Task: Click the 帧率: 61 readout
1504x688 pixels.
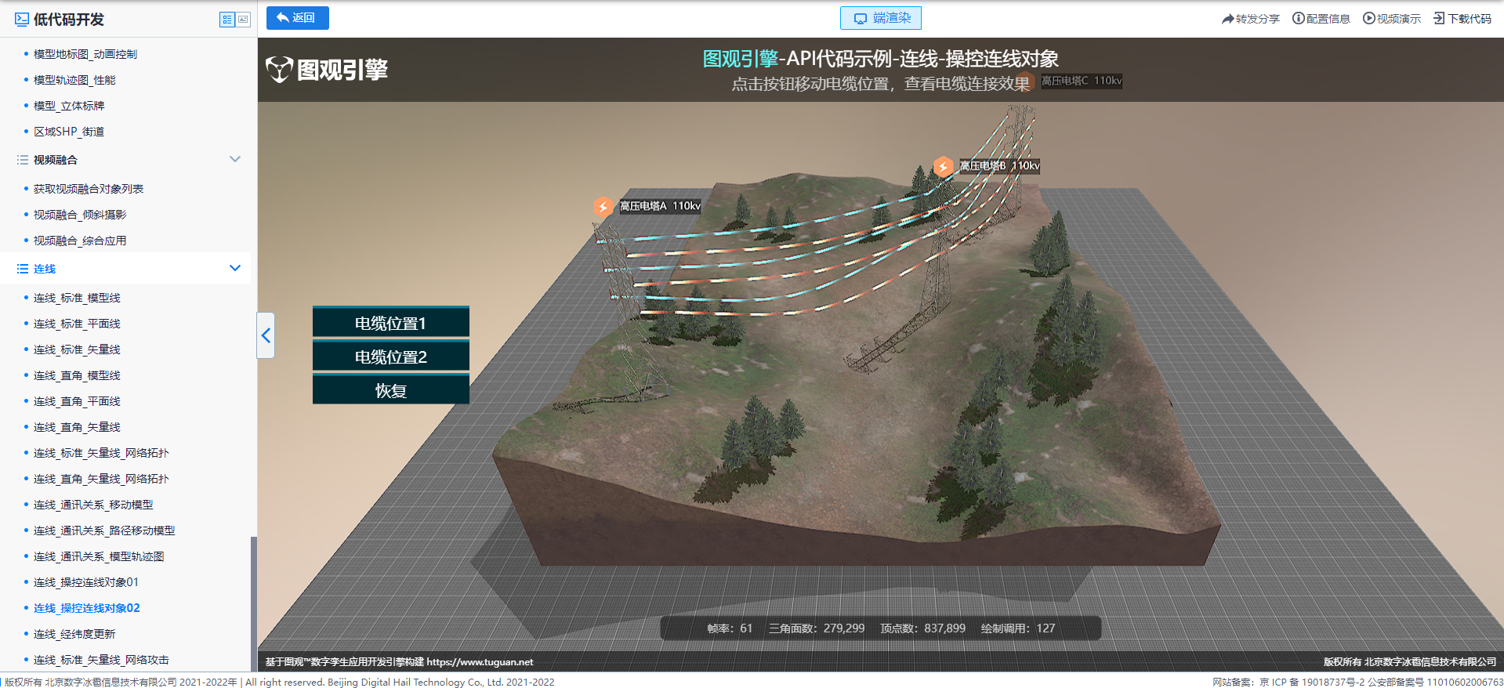Action: [730, 628]
